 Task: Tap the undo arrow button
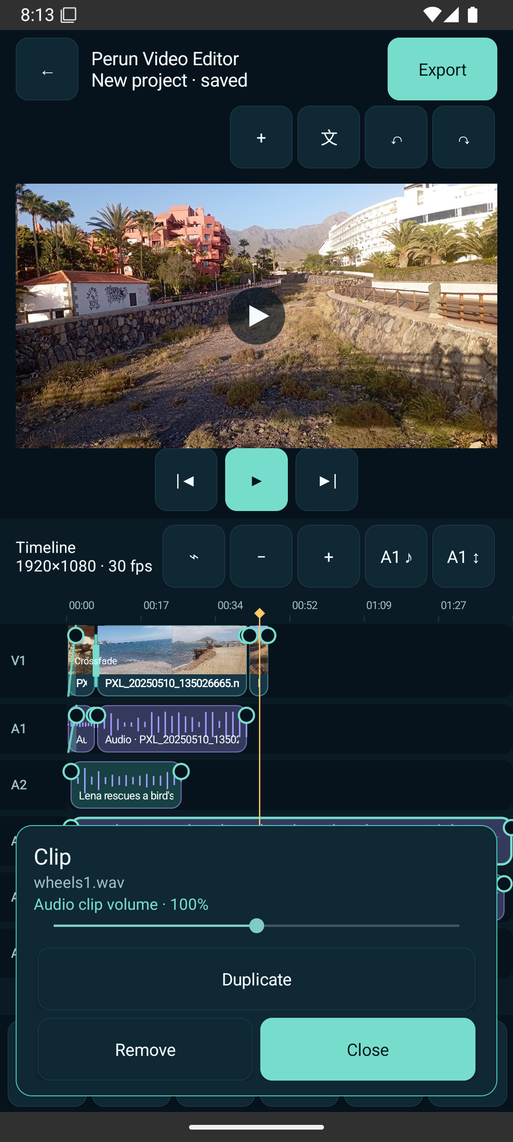(x=396, y=137)
